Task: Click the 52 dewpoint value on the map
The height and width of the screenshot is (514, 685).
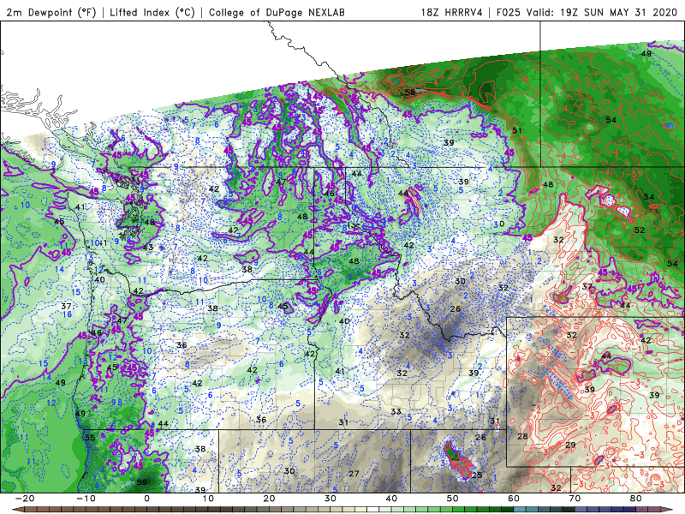Action: click(639, 230)
